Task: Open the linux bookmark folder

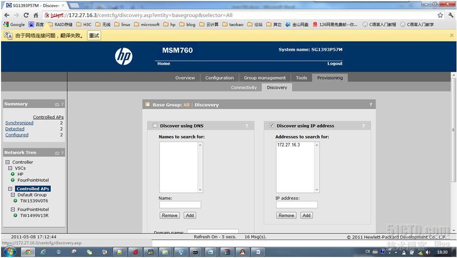Action: pos(123,25)
